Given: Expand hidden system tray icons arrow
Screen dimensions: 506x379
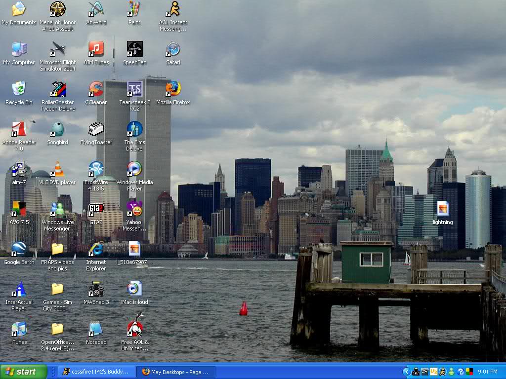Looking at the screenshot, I should [406, 372].
